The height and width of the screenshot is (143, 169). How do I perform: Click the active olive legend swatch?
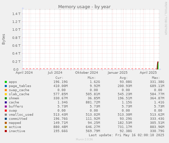click(x=6, y=127)
